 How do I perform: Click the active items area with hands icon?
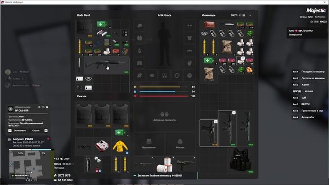(x=164, y=117)
